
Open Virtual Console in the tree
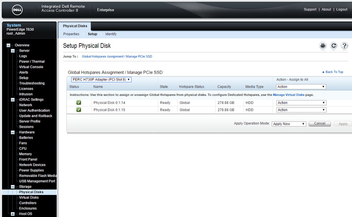tap(31, 67)
